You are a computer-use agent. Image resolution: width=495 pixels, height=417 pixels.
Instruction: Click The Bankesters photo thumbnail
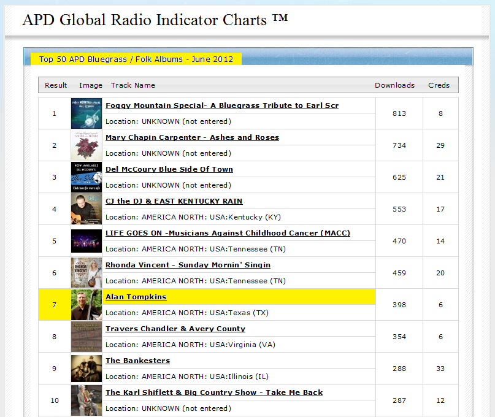(x=86, y=369)
